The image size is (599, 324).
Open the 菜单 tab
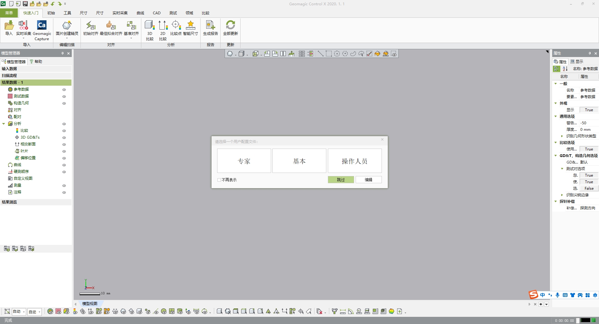(x=8, y=13)
